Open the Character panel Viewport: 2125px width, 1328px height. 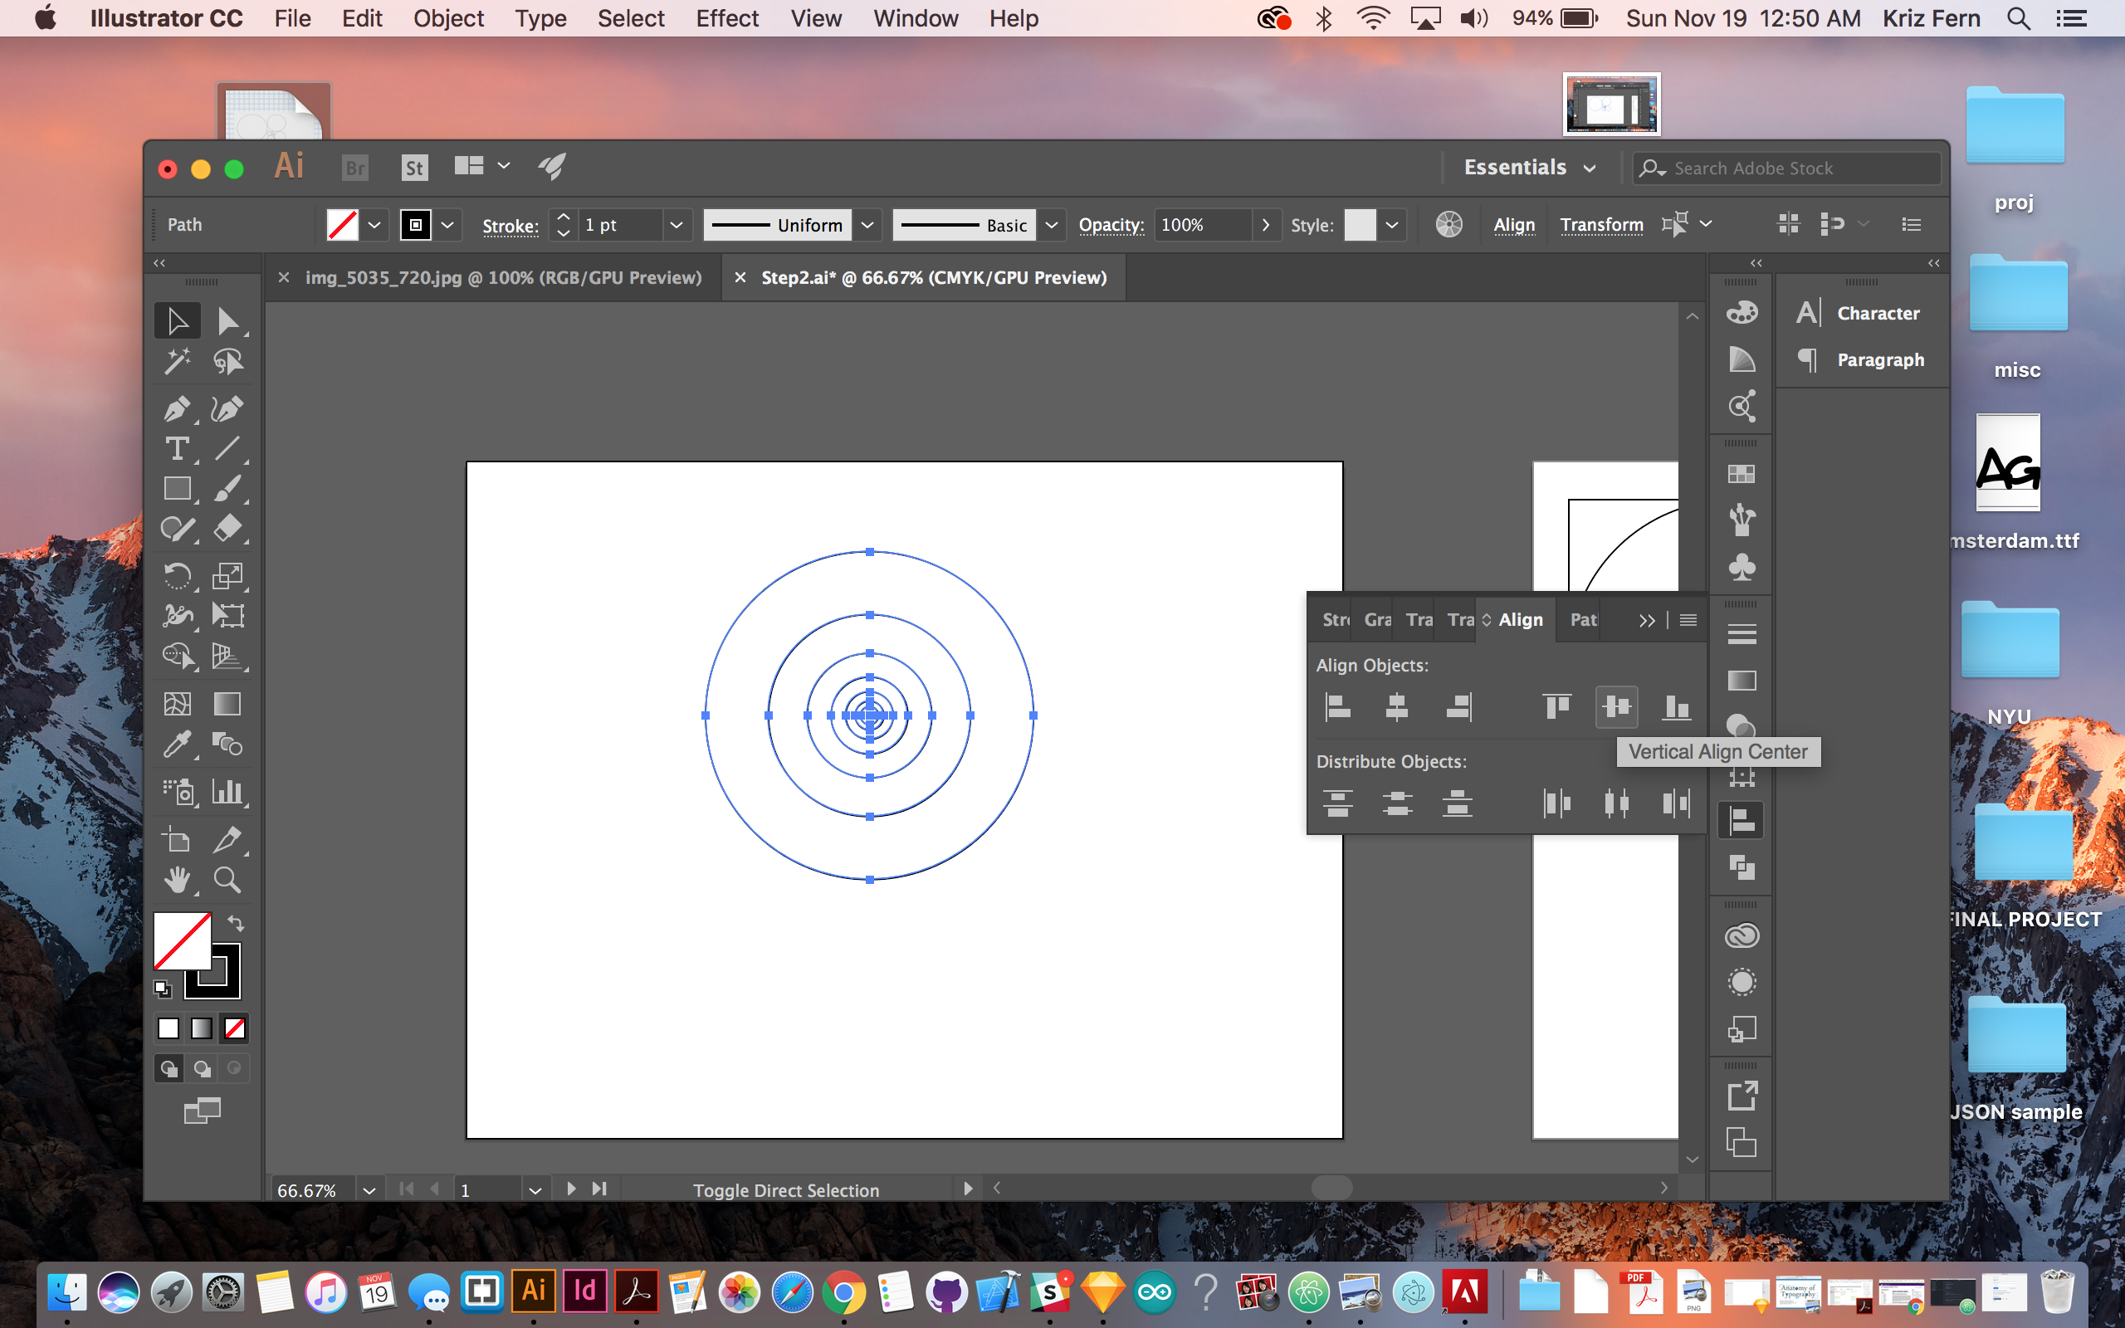pos(1877,313)
